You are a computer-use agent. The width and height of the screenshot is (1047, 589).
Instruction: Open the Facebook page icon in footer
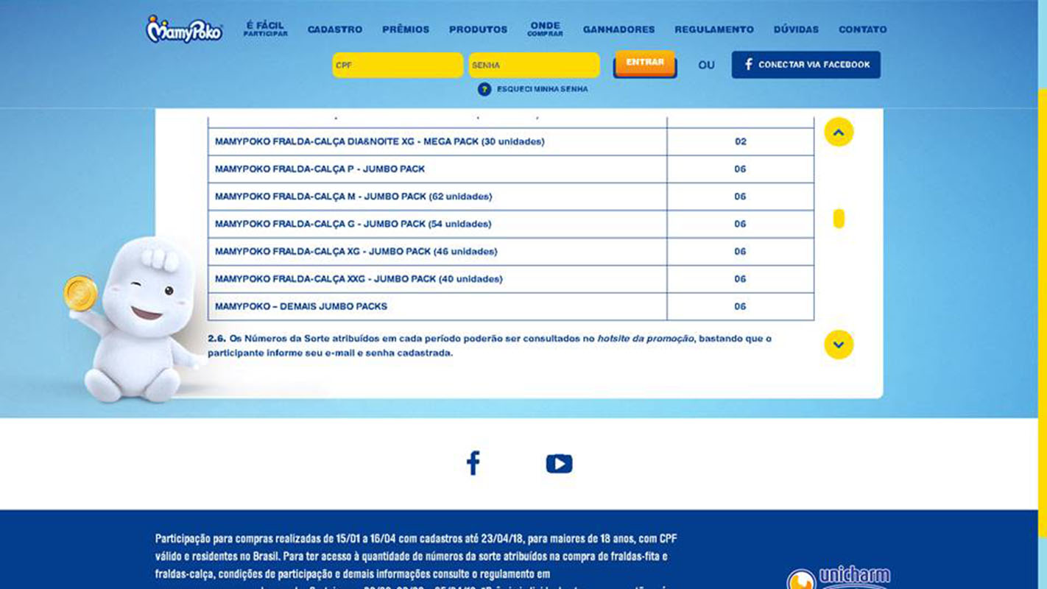473,463
